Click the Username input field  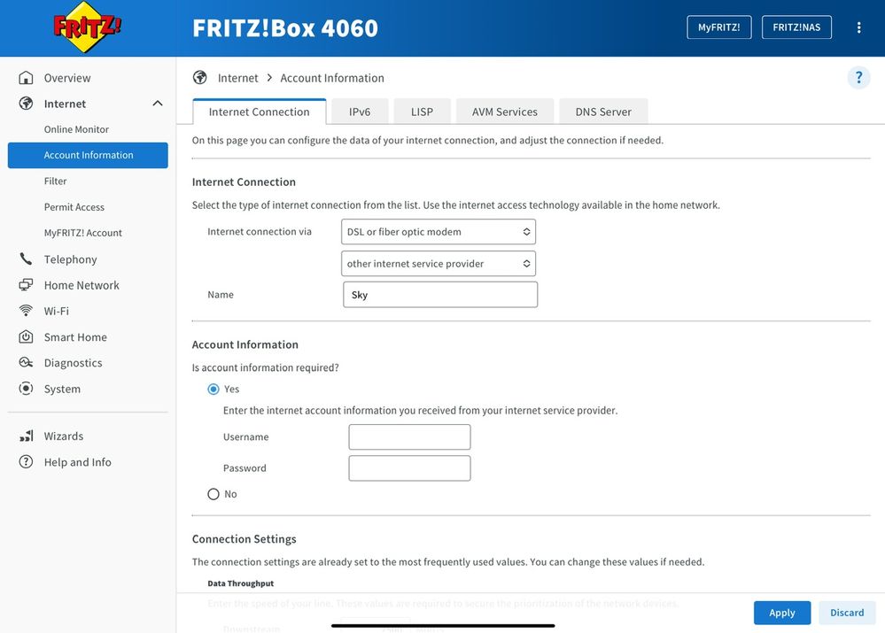pyautogui.click(x=409, y=437)
